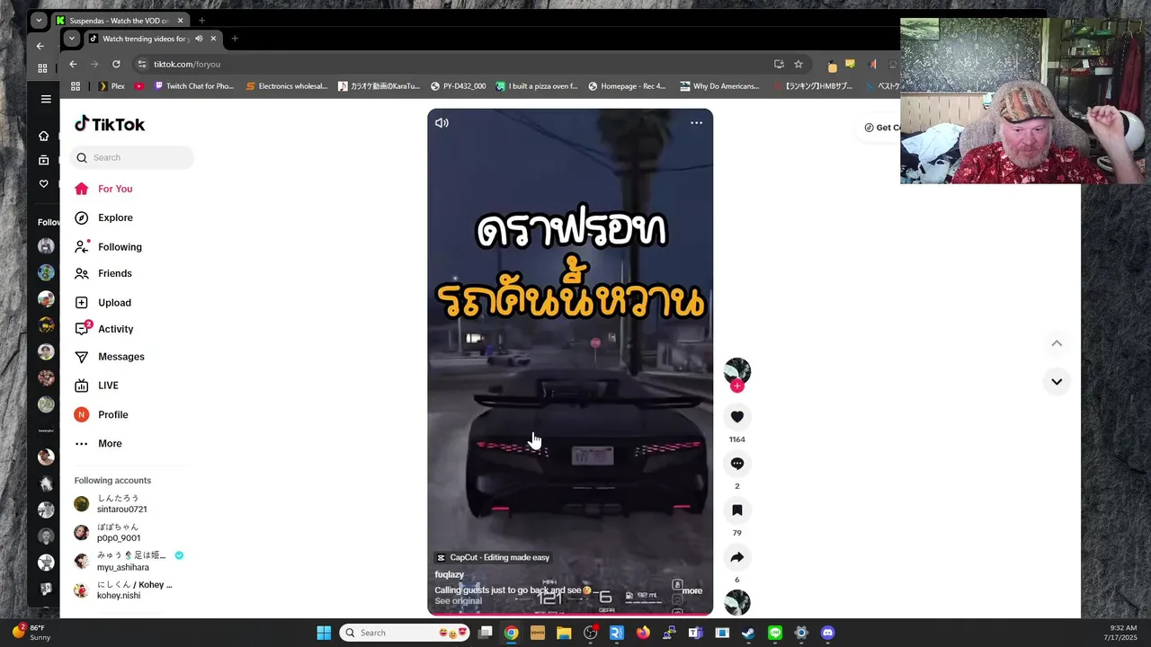Open the video's comments via the bubble icon
Screen dimensions: 1151x647
737,464
